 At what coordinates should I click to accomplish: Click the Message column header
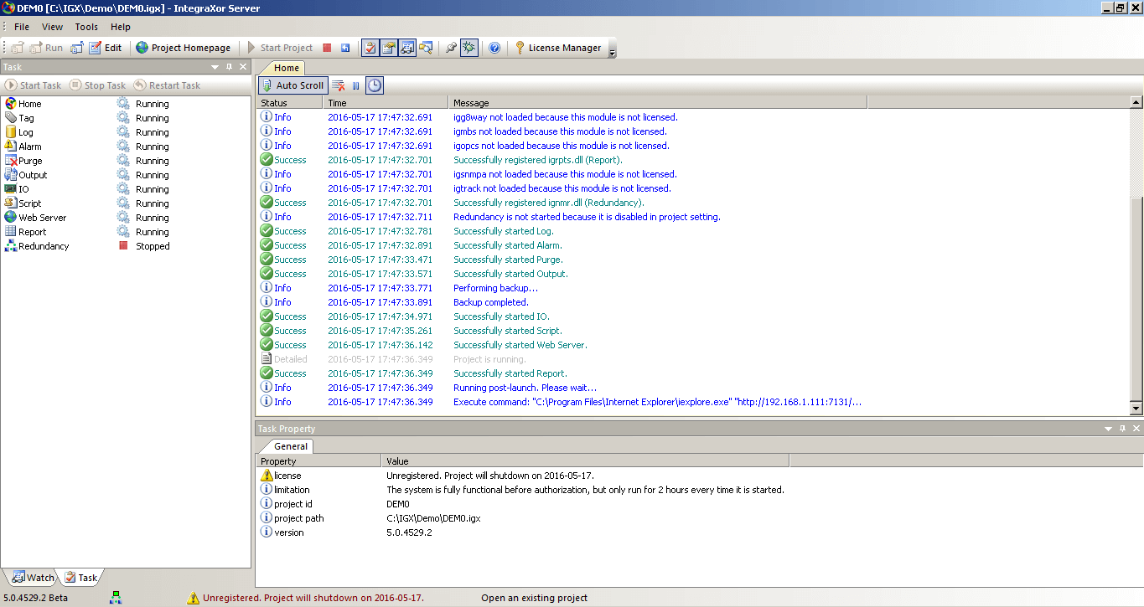(x=658, y=103)
